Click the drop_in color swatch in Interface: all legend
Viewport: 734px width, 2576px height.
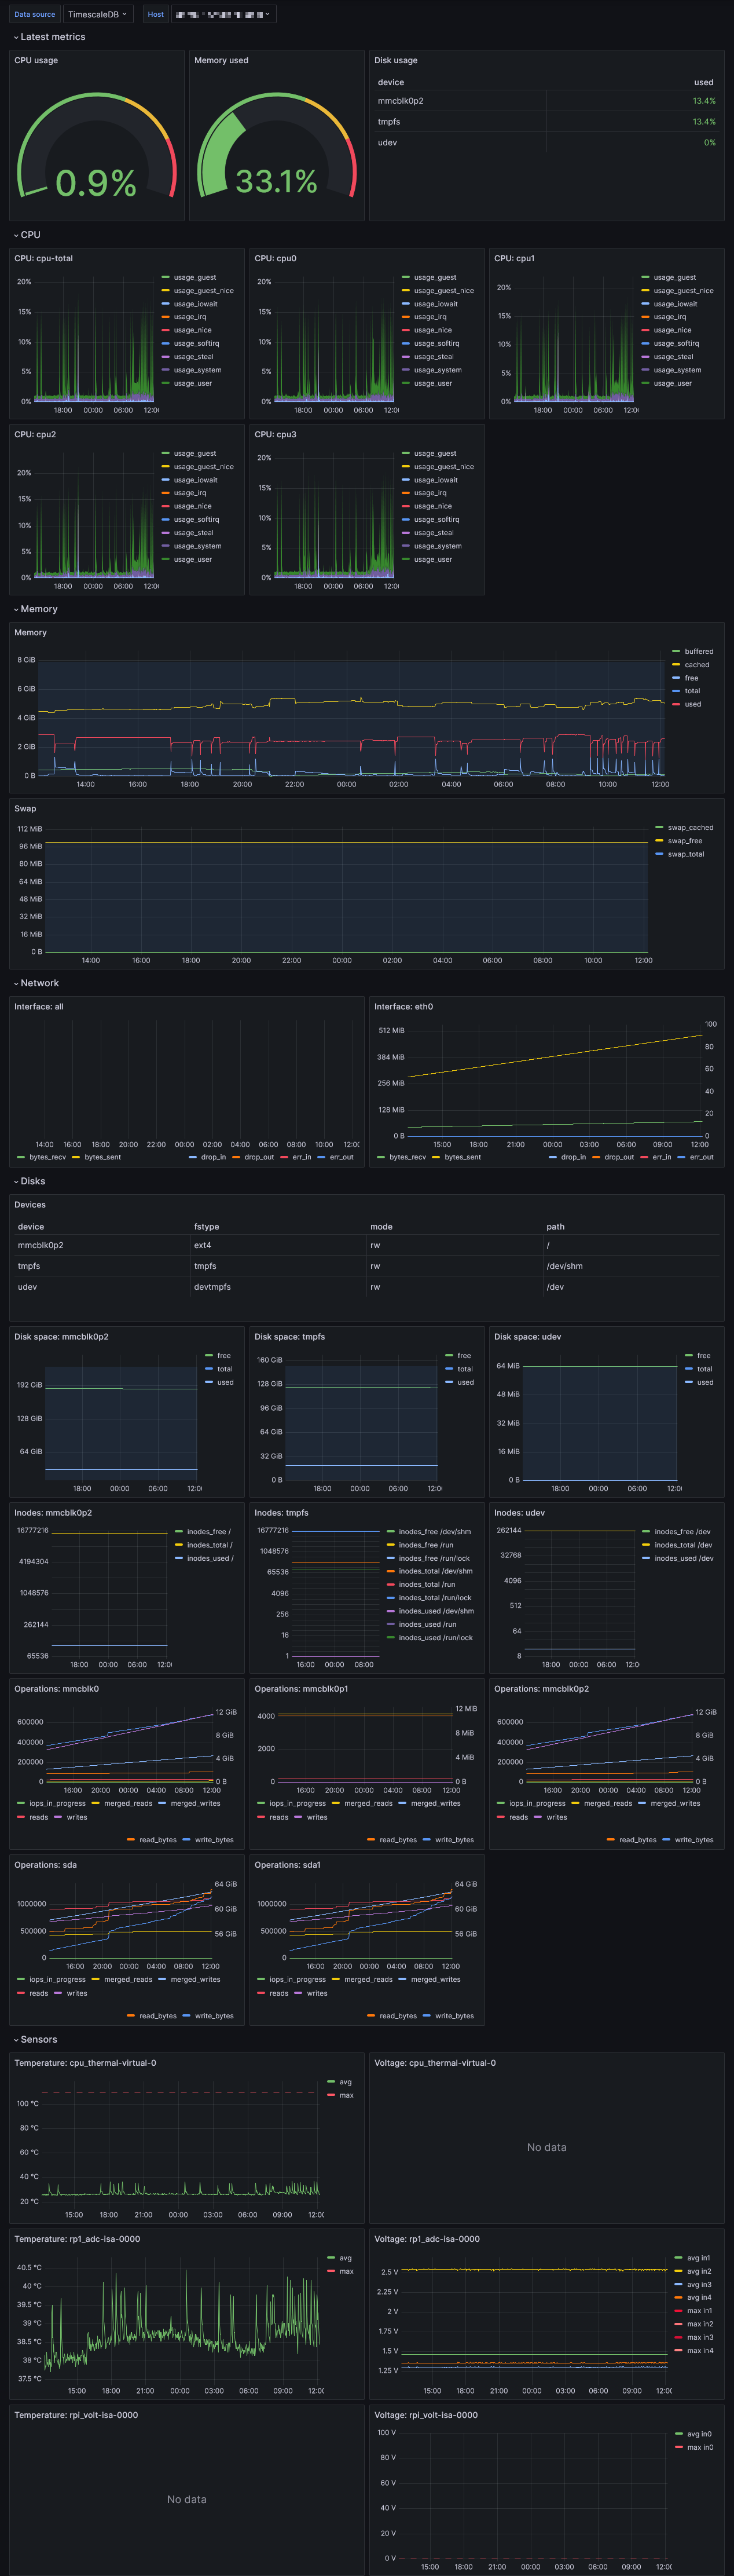coord(193,1157)
